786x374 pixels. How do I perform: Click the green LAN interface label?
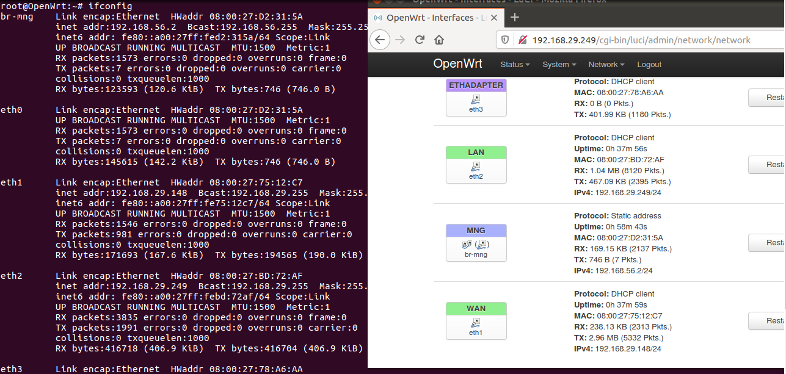[476, 153]
